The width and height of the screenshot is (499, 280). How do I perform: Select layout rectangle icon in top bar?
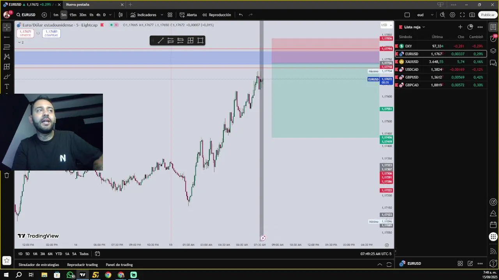pyautogui.click(x=407, y=15)
